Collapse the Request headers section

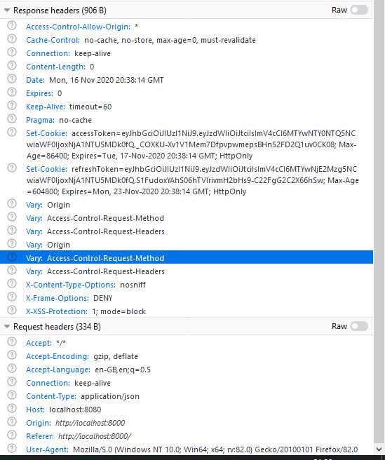[x=7, y=327]
